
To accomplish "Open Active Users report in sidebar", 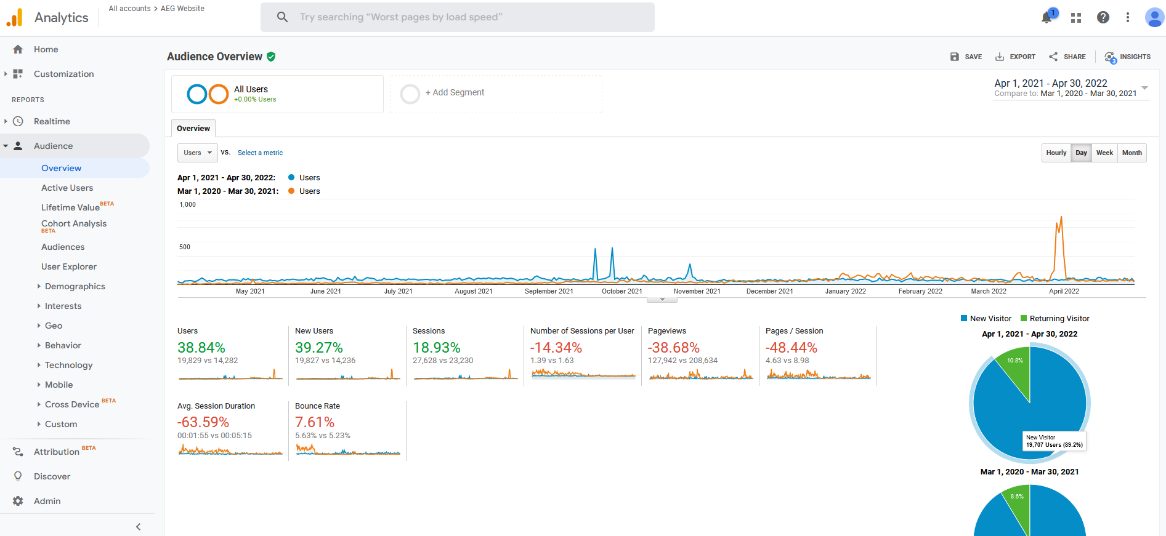I will (x=67, y=188).
